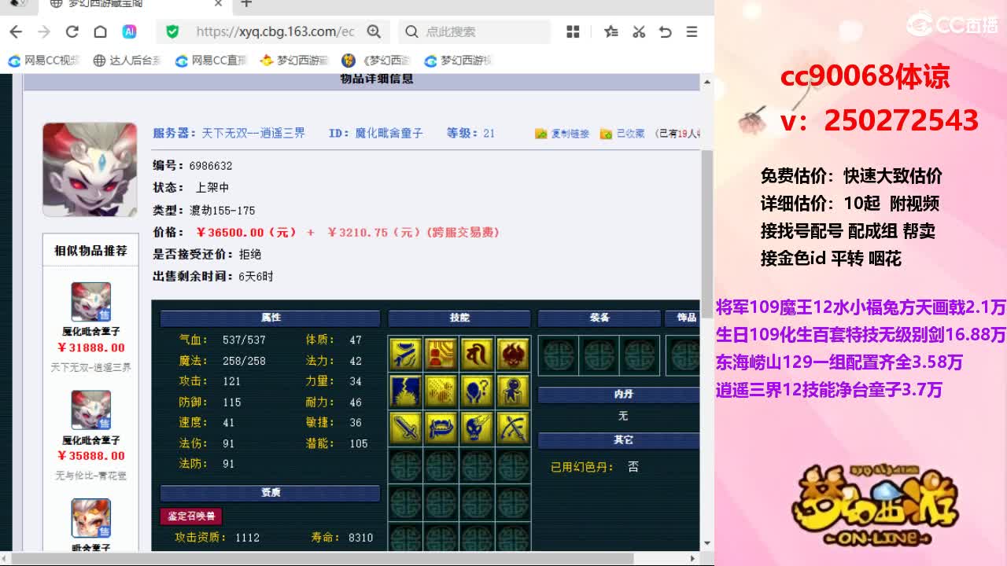Open the last 梦幻西游 bookmark with blue C icon
The height and width of the screenshot is (566, 1007).
[458, 61]
